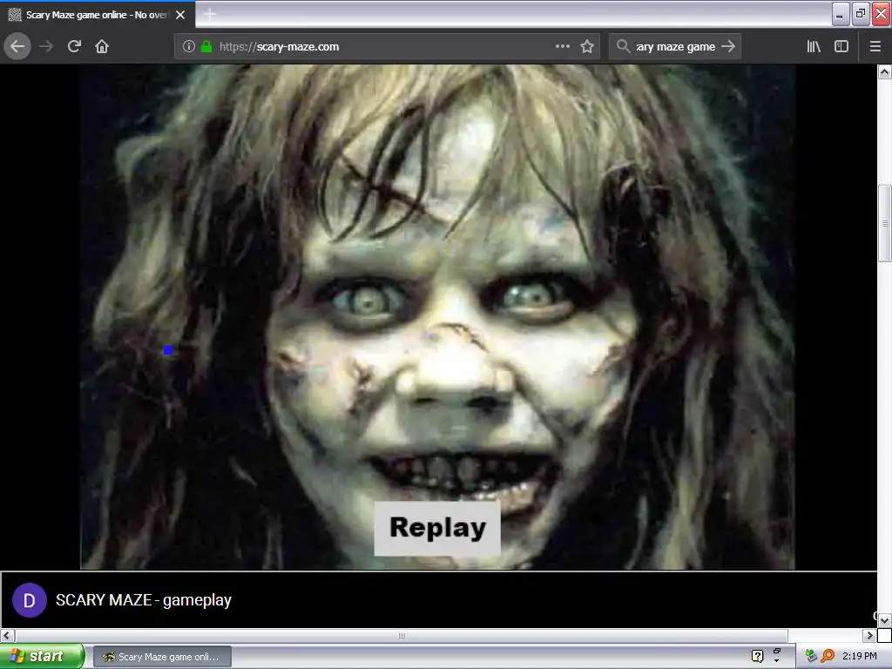Click the Forward arrow button

coord(46,47)
